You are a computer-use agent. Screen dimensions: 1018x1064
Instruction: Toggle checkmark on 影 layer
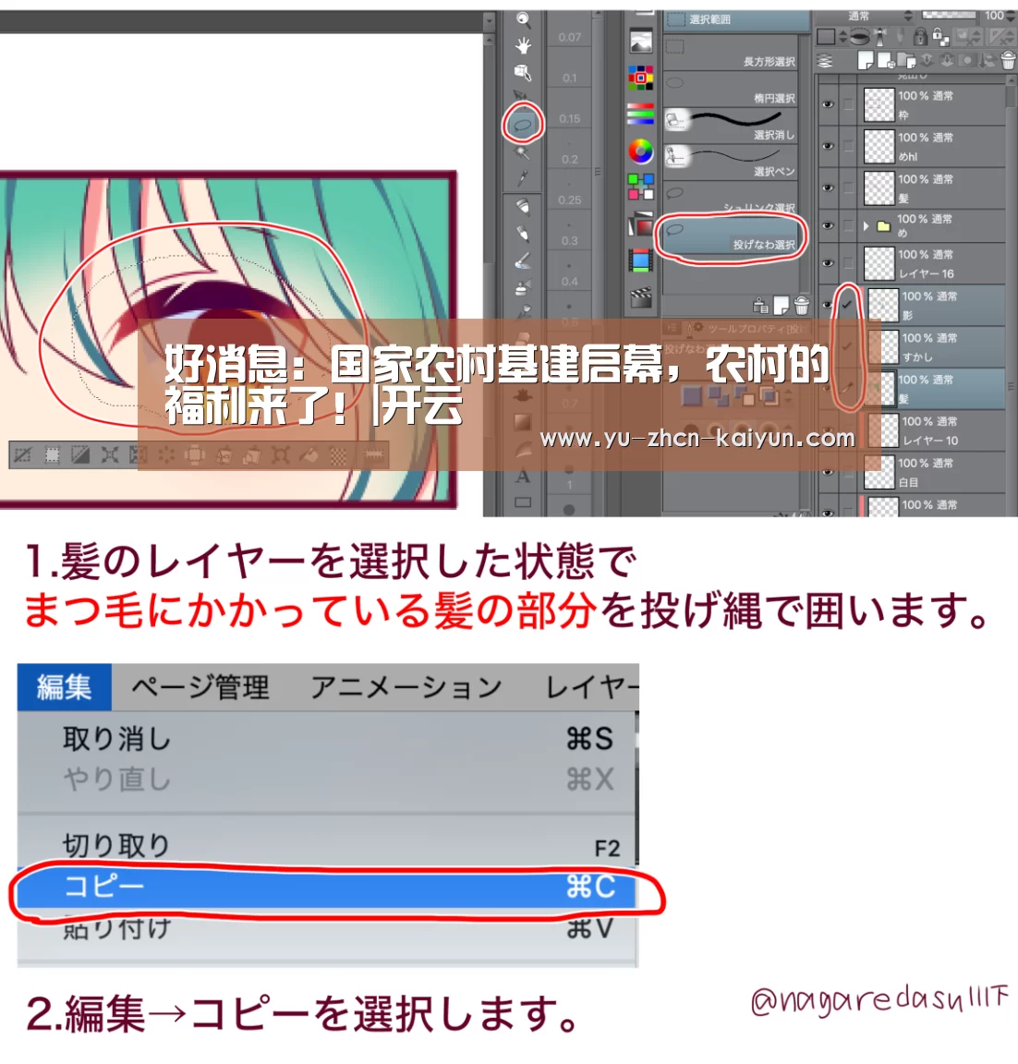click(x=847, y=305)
